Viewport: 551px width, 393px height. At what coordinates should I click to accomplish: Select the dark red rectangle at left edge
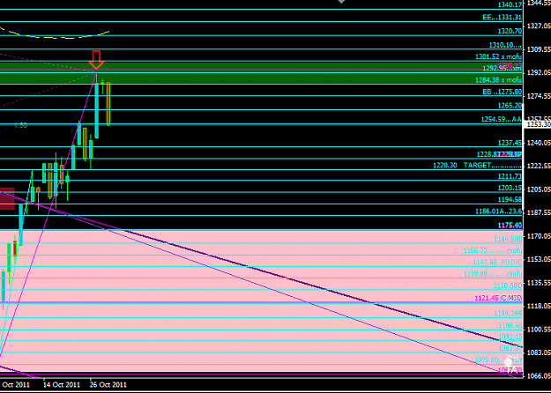pos(7,199)
